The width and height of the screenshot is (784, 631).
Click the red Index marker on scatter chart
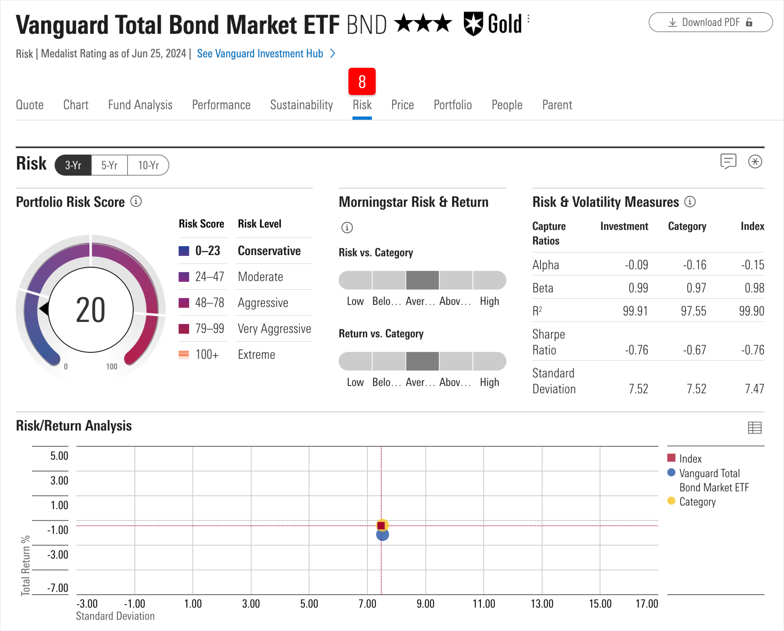point(381,526)
